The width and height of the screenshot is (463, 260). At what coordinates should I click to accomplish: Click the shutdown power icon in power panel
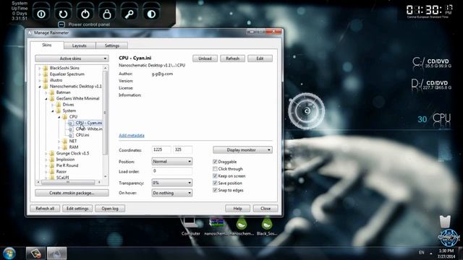point(85,14)
